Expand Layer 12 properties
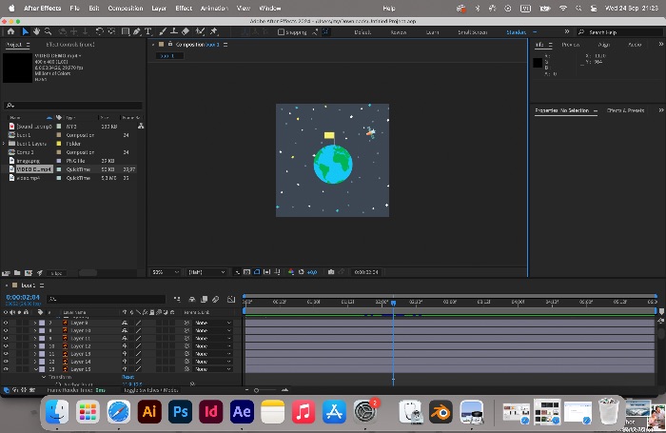Viewport: 666px width, 433px height. (x=35, y=345)
